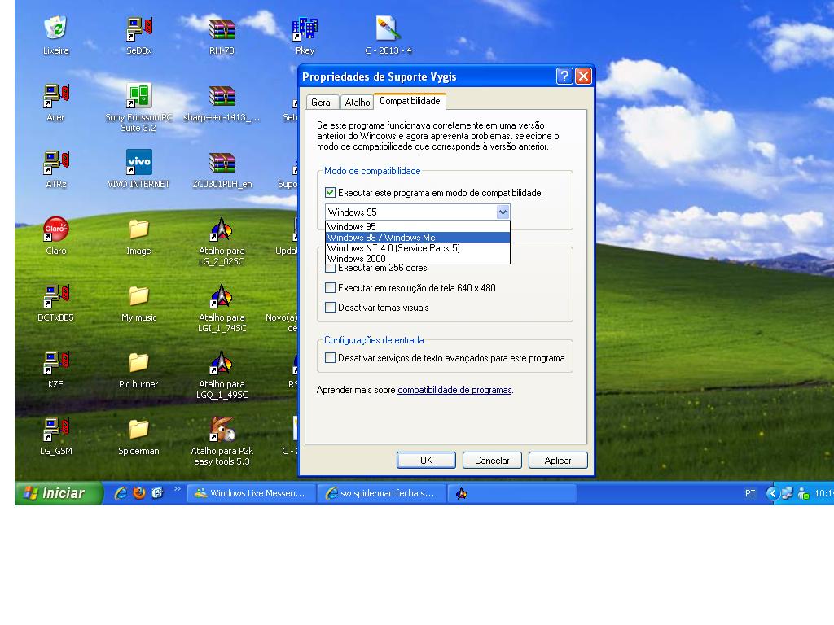The image size is (834, 625).
Task: Close the Propriedades de Suporte Vygis dialog
Action: point(583,76)
